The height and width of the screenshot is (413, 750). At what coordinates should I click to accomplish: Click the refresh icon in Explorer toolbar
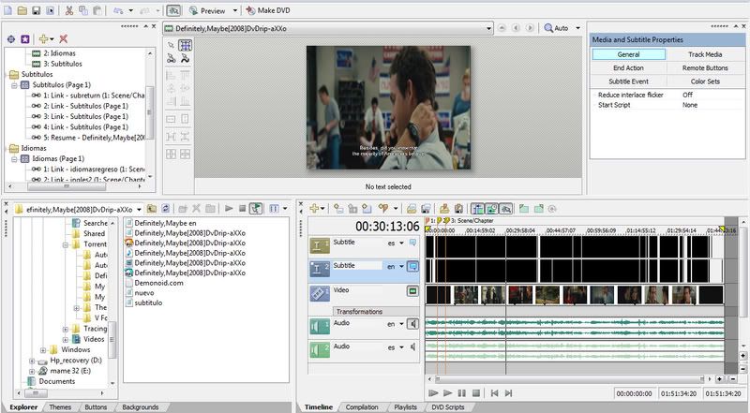point(166,209)
